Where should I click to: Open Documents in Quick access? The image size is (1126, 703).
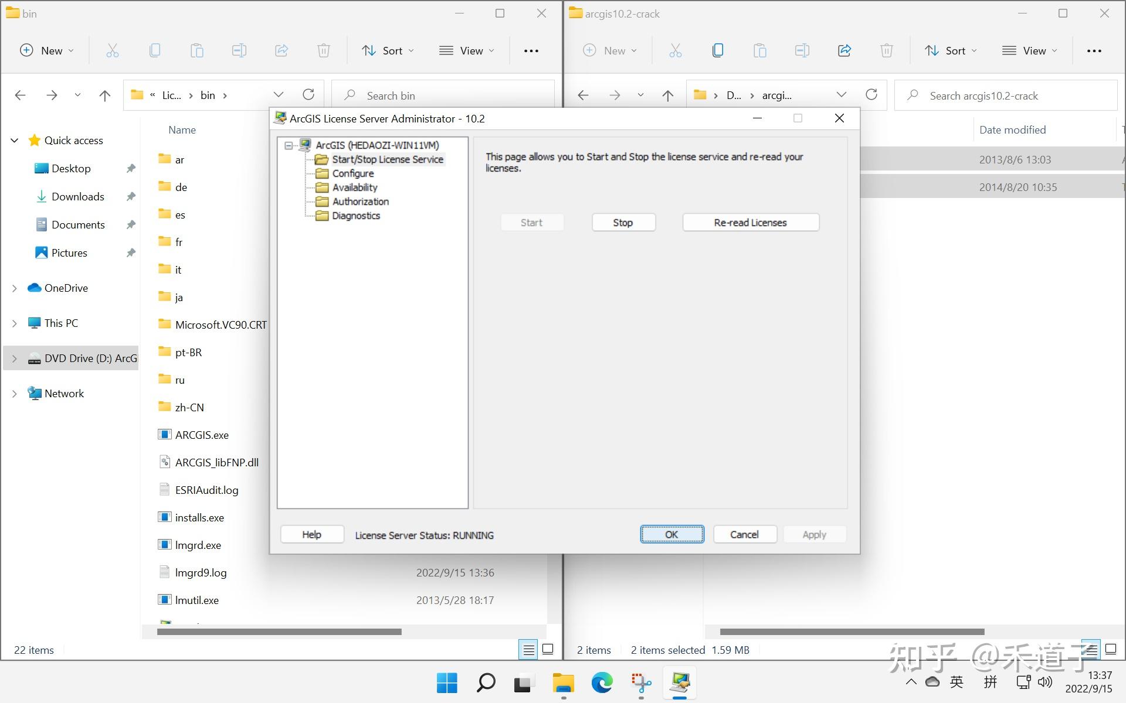coord(78,225)
